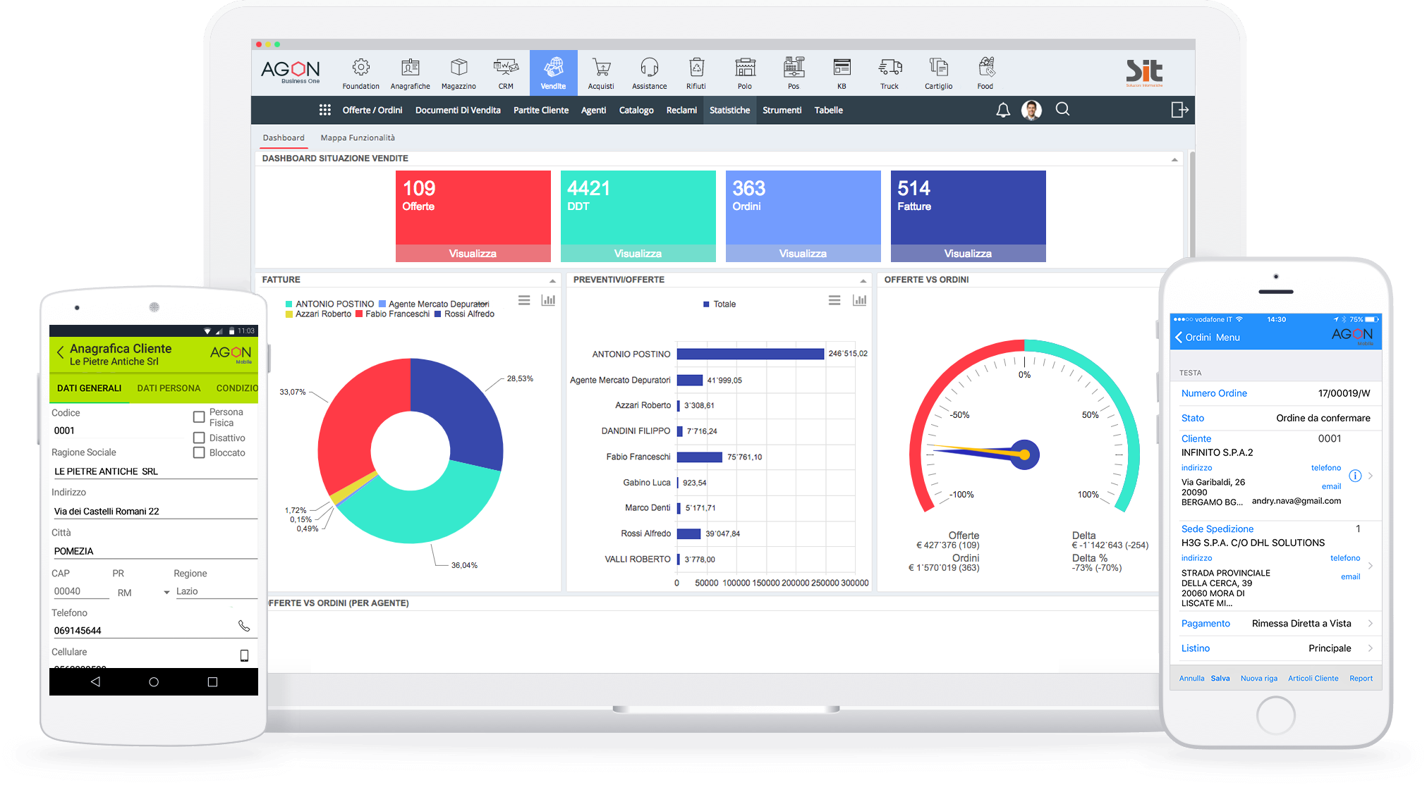Check the Persona Fisica checkbox
This screenshot has width=1427, height=785.
click(199, 417)
